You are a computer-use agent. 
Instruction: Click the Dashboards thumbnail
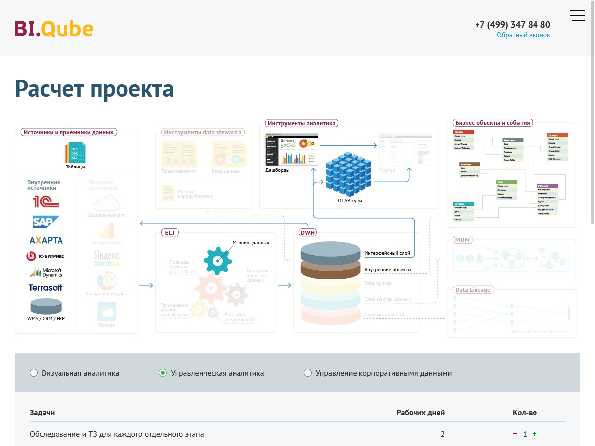pos(292,150)
